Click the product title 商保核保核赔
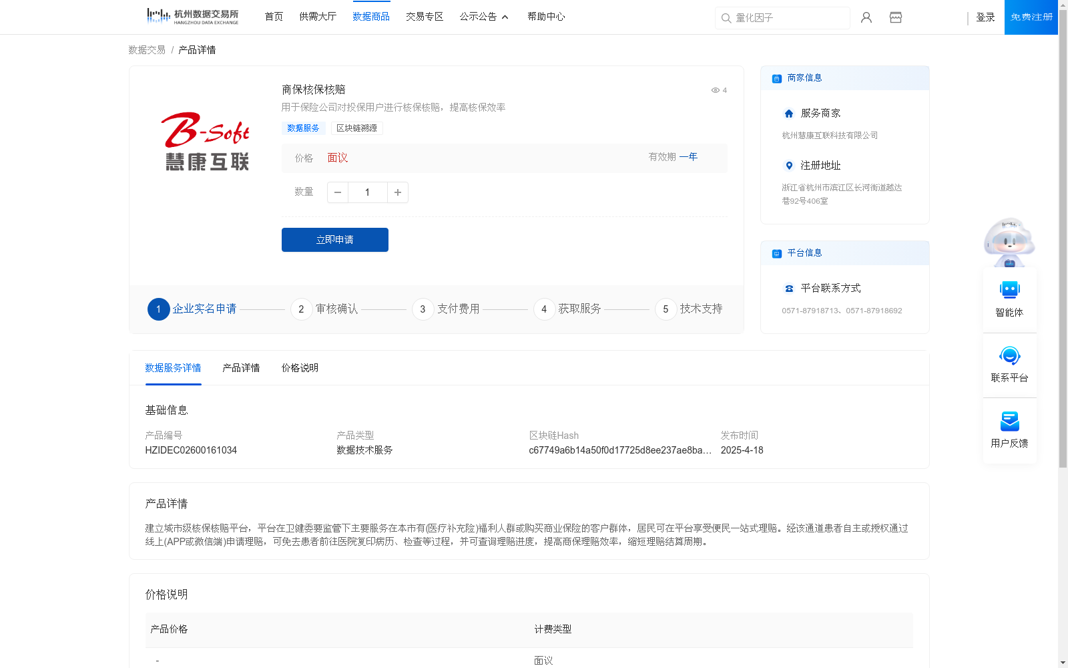 click(x=314, y=90)
